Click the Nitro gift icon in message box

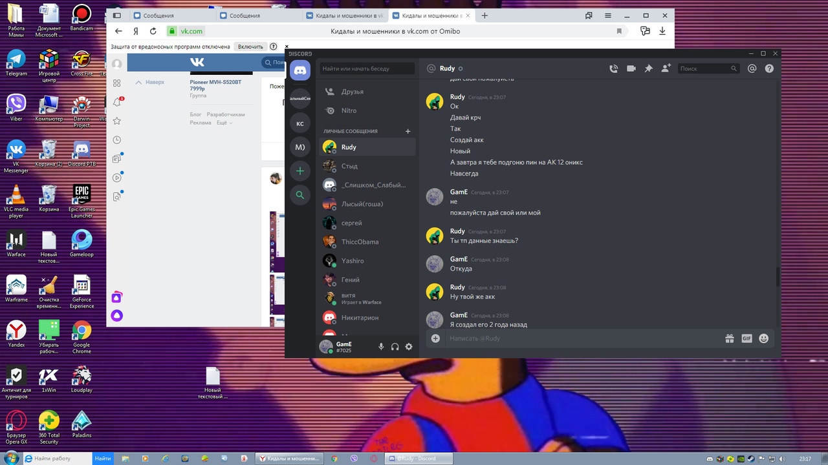click(x=730, y=338)
